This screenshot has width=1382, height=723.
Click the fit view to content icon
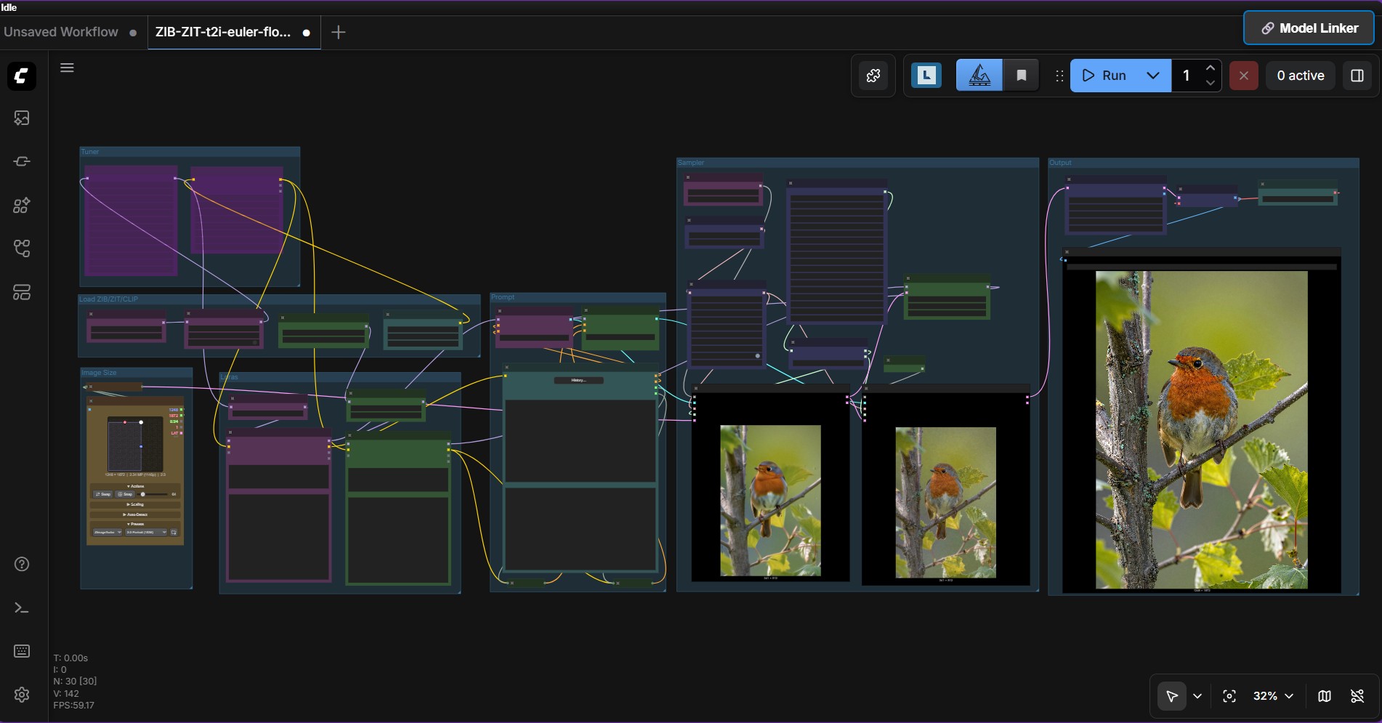[1229, 696]
